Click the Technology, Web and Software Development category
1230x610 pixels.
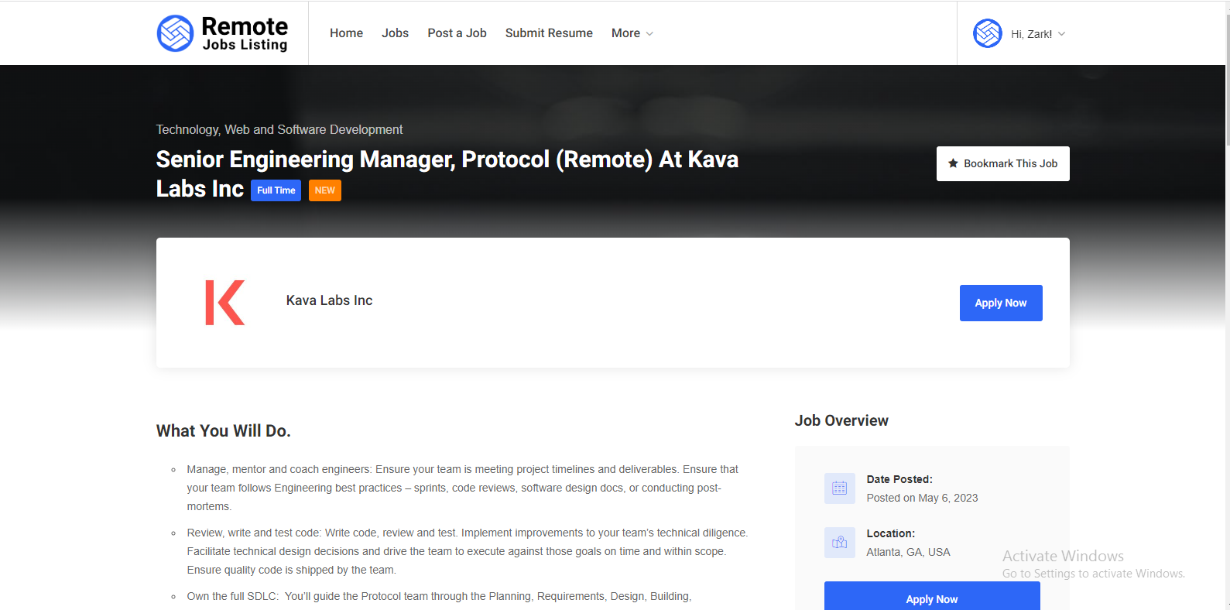tap(279, 129)
